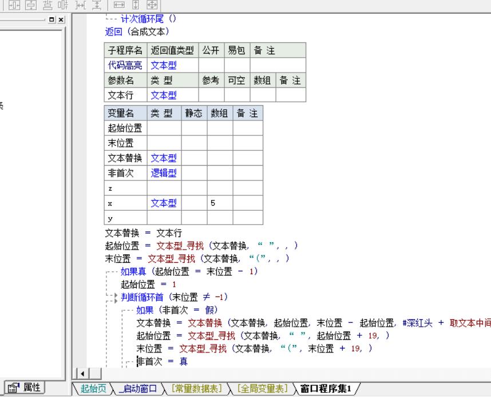Screen dimensions: 491x397
Task: Click the 末位置 + 19 search line
Action: (x=254, y=348)
